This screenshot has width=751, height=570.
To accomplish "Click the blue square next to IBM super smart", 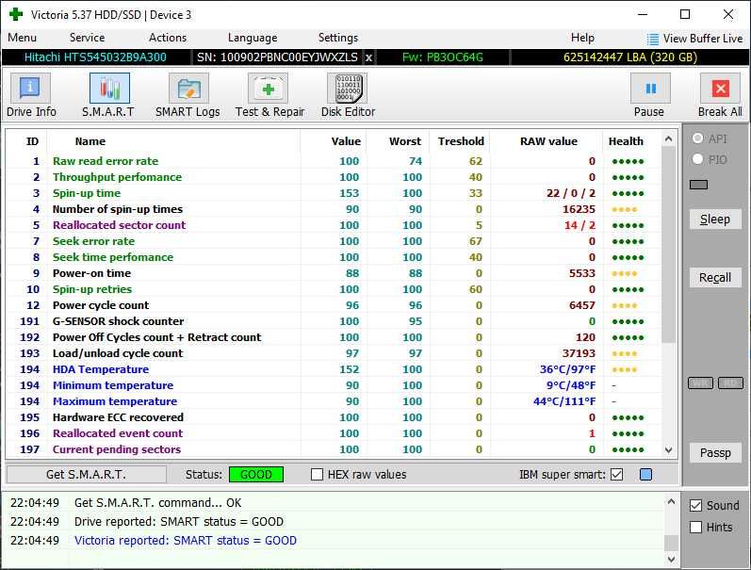I will (x=645, y=475).
